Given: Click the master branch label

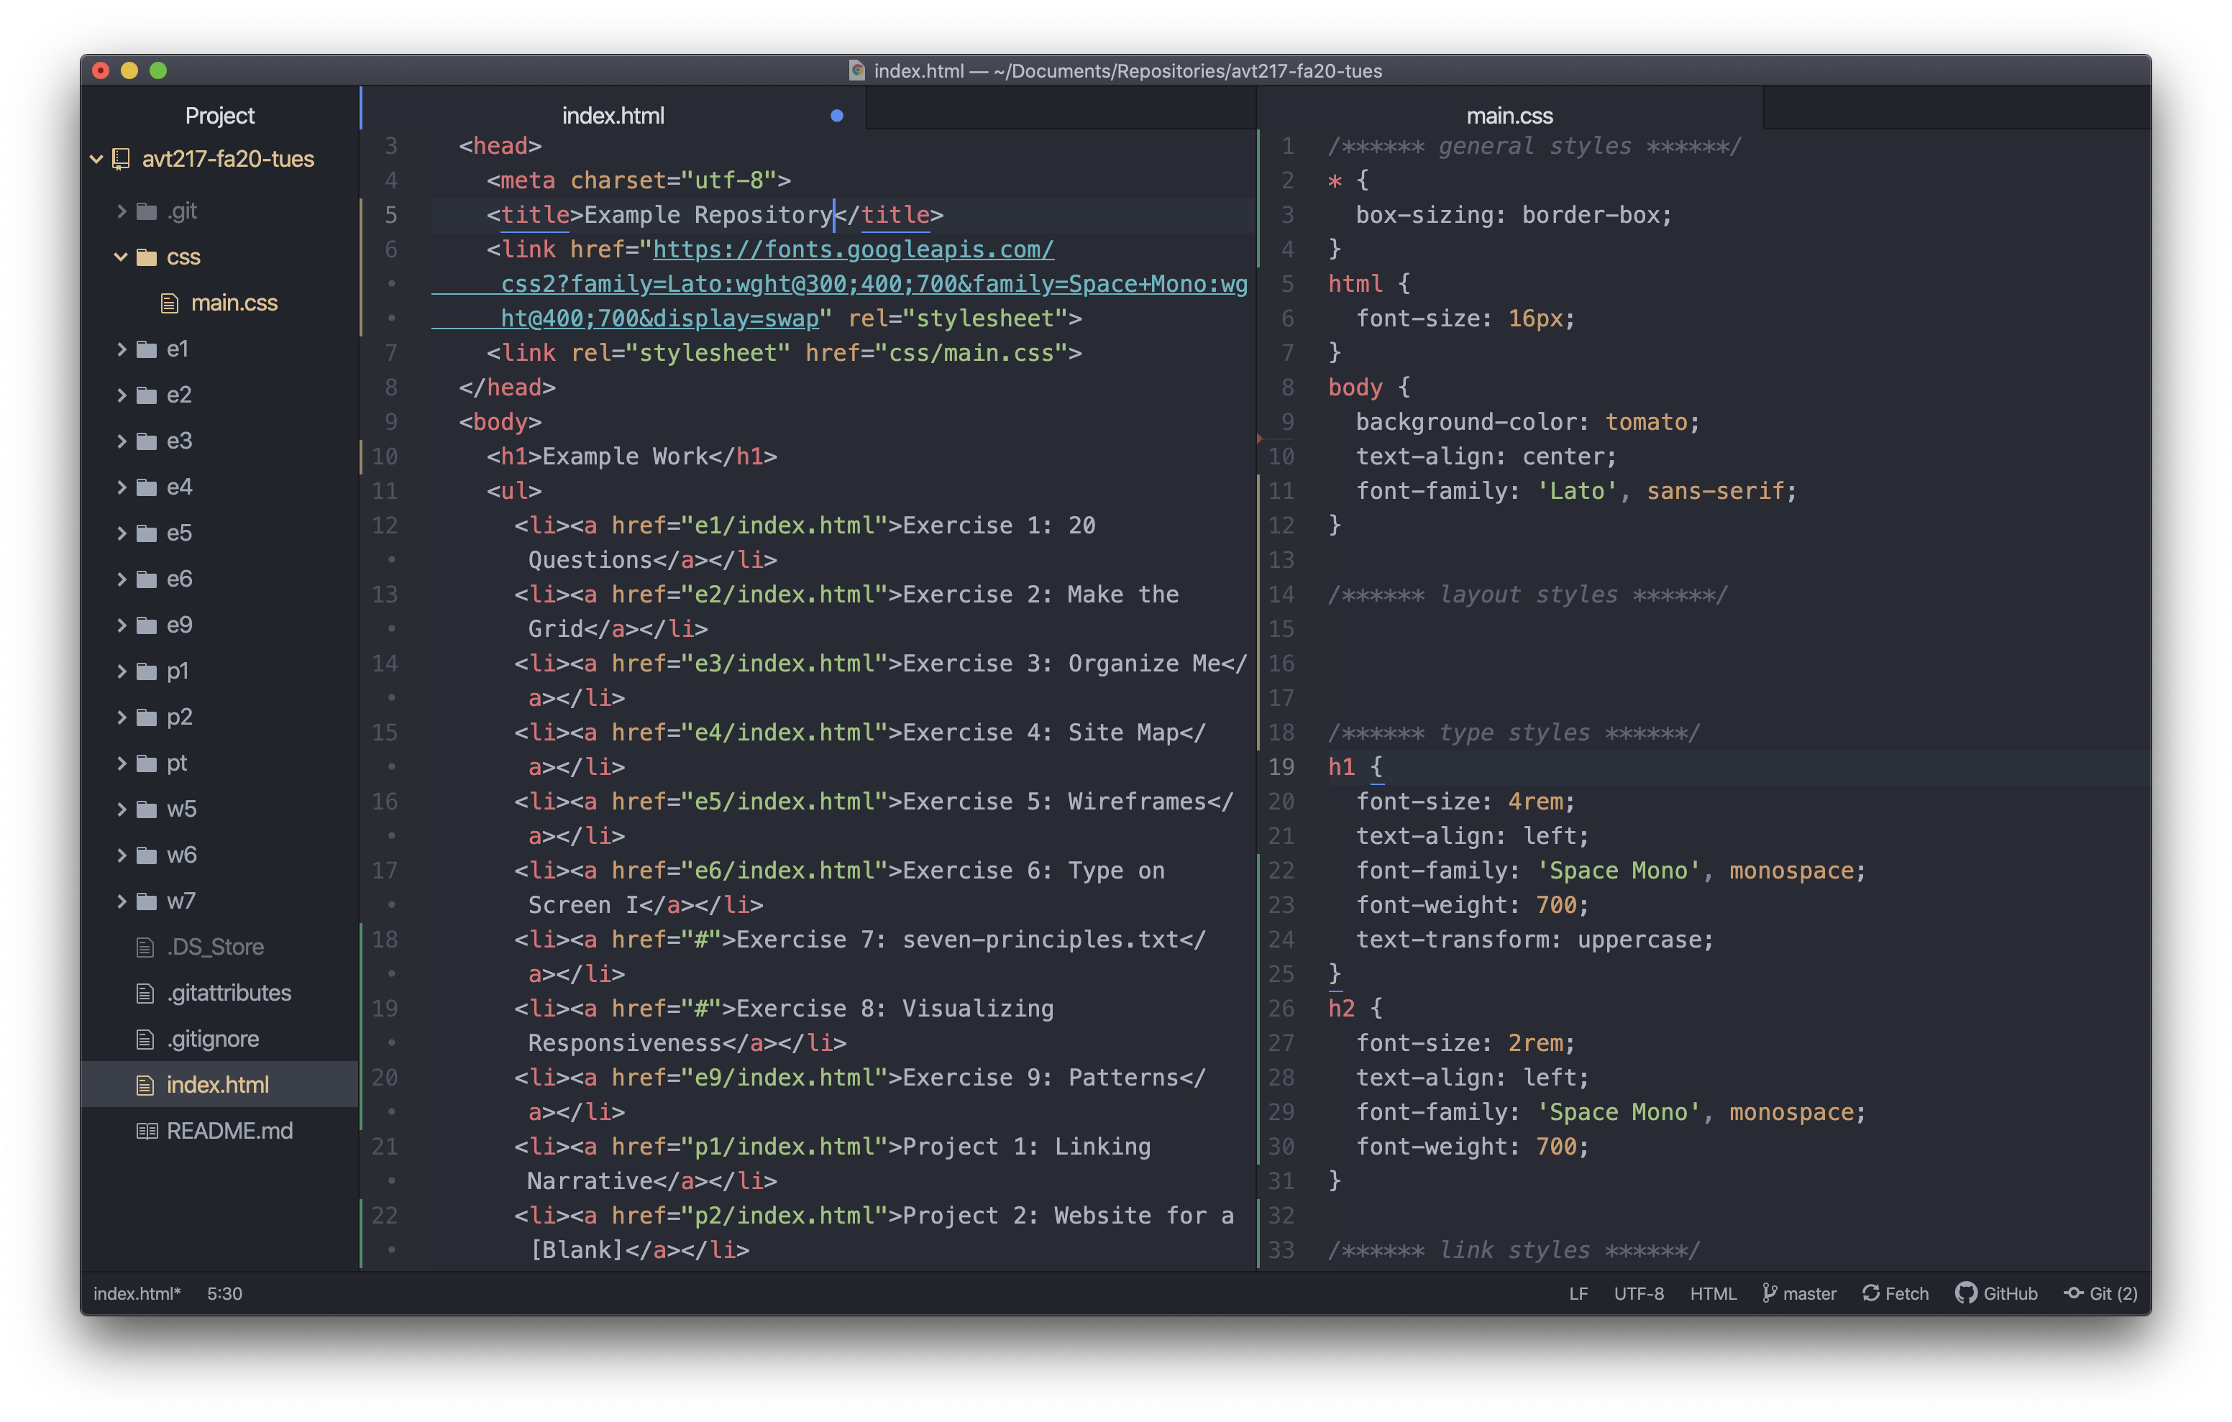Looking at the screenshot, I should click(x=1809, y=1294).
